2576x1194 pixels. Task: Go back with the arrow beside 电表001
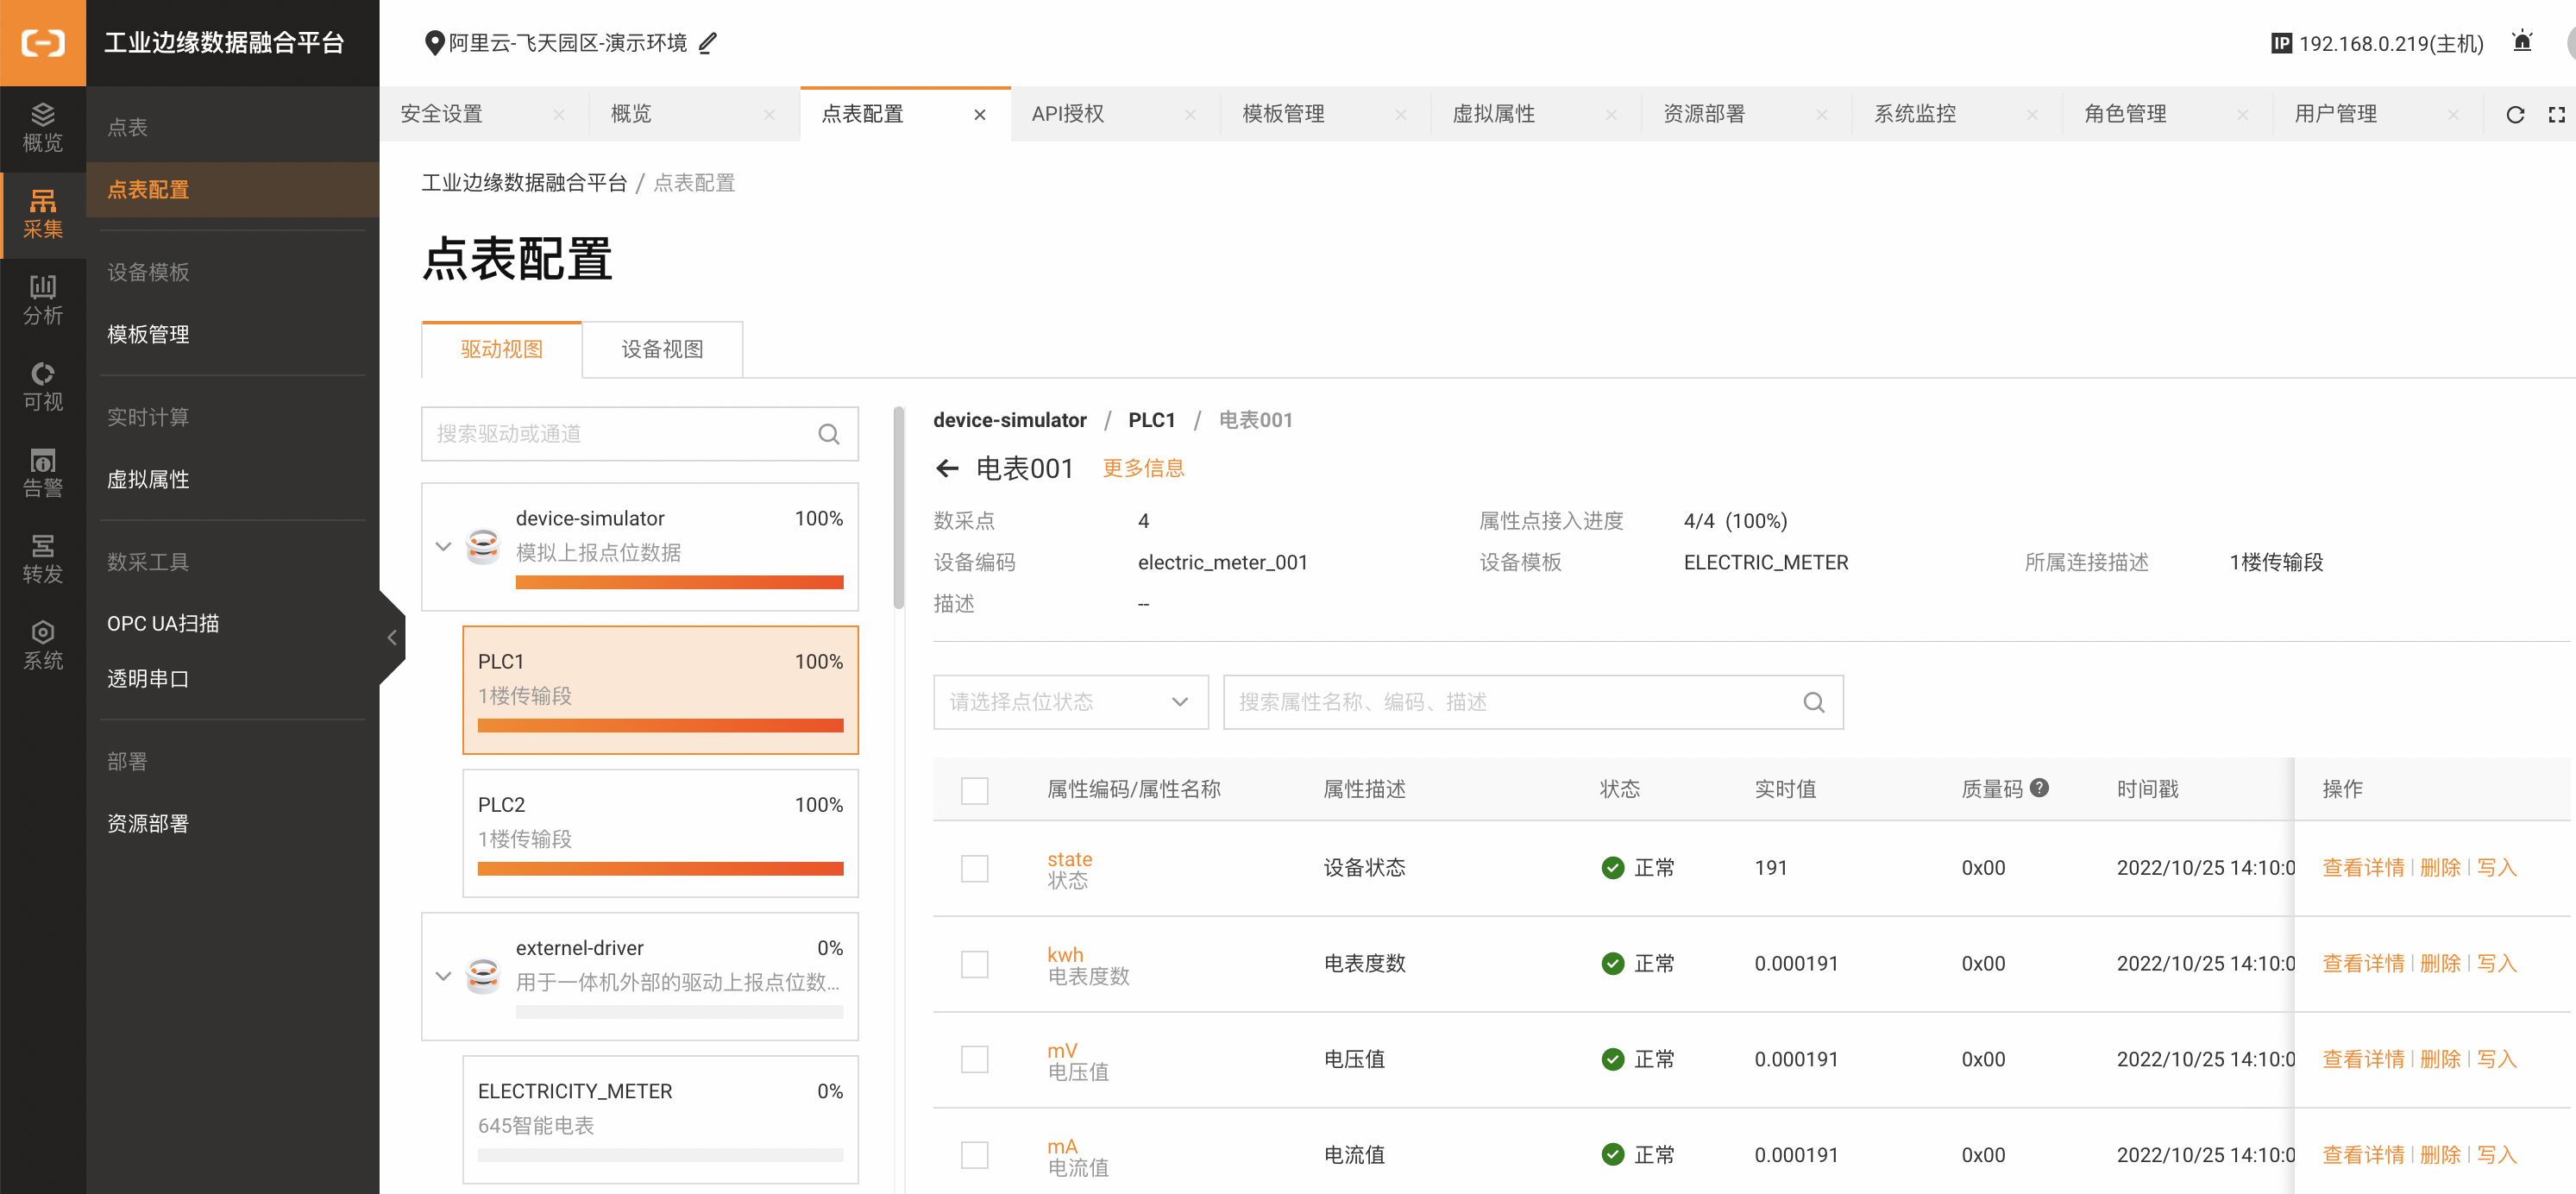(946, 468)
